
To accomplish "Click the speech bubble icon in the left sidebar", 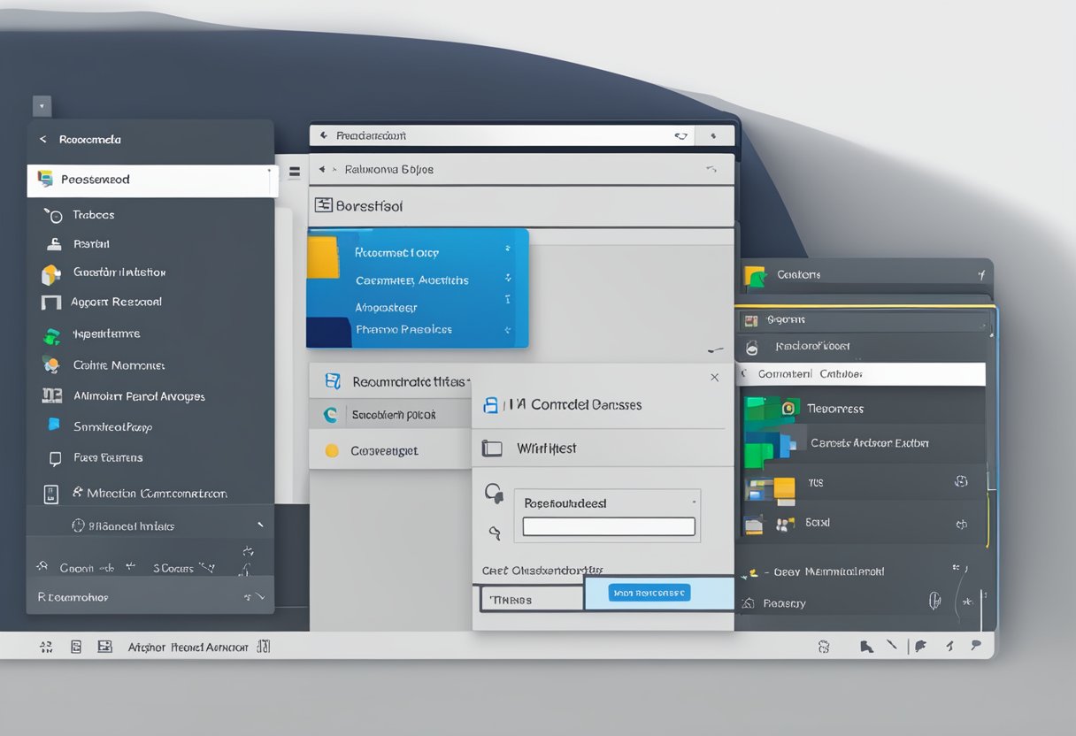I will (x=55, y=458).
